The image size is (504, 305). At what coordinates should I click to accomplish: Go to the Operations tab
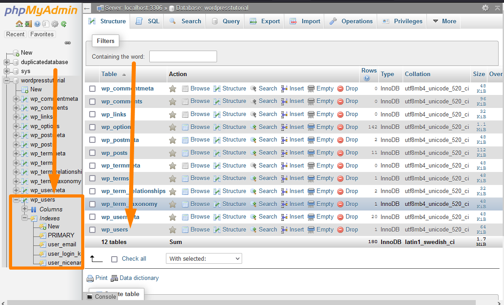click(351, 21)
